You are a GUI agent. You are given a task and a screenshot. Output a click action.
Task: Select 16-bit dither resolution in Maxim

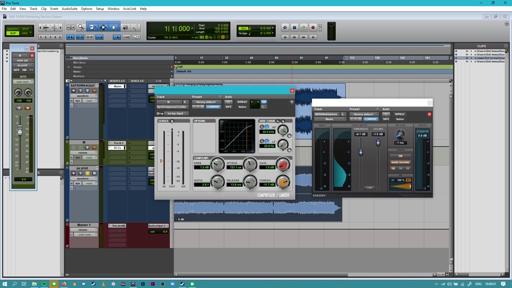[393, 169]
